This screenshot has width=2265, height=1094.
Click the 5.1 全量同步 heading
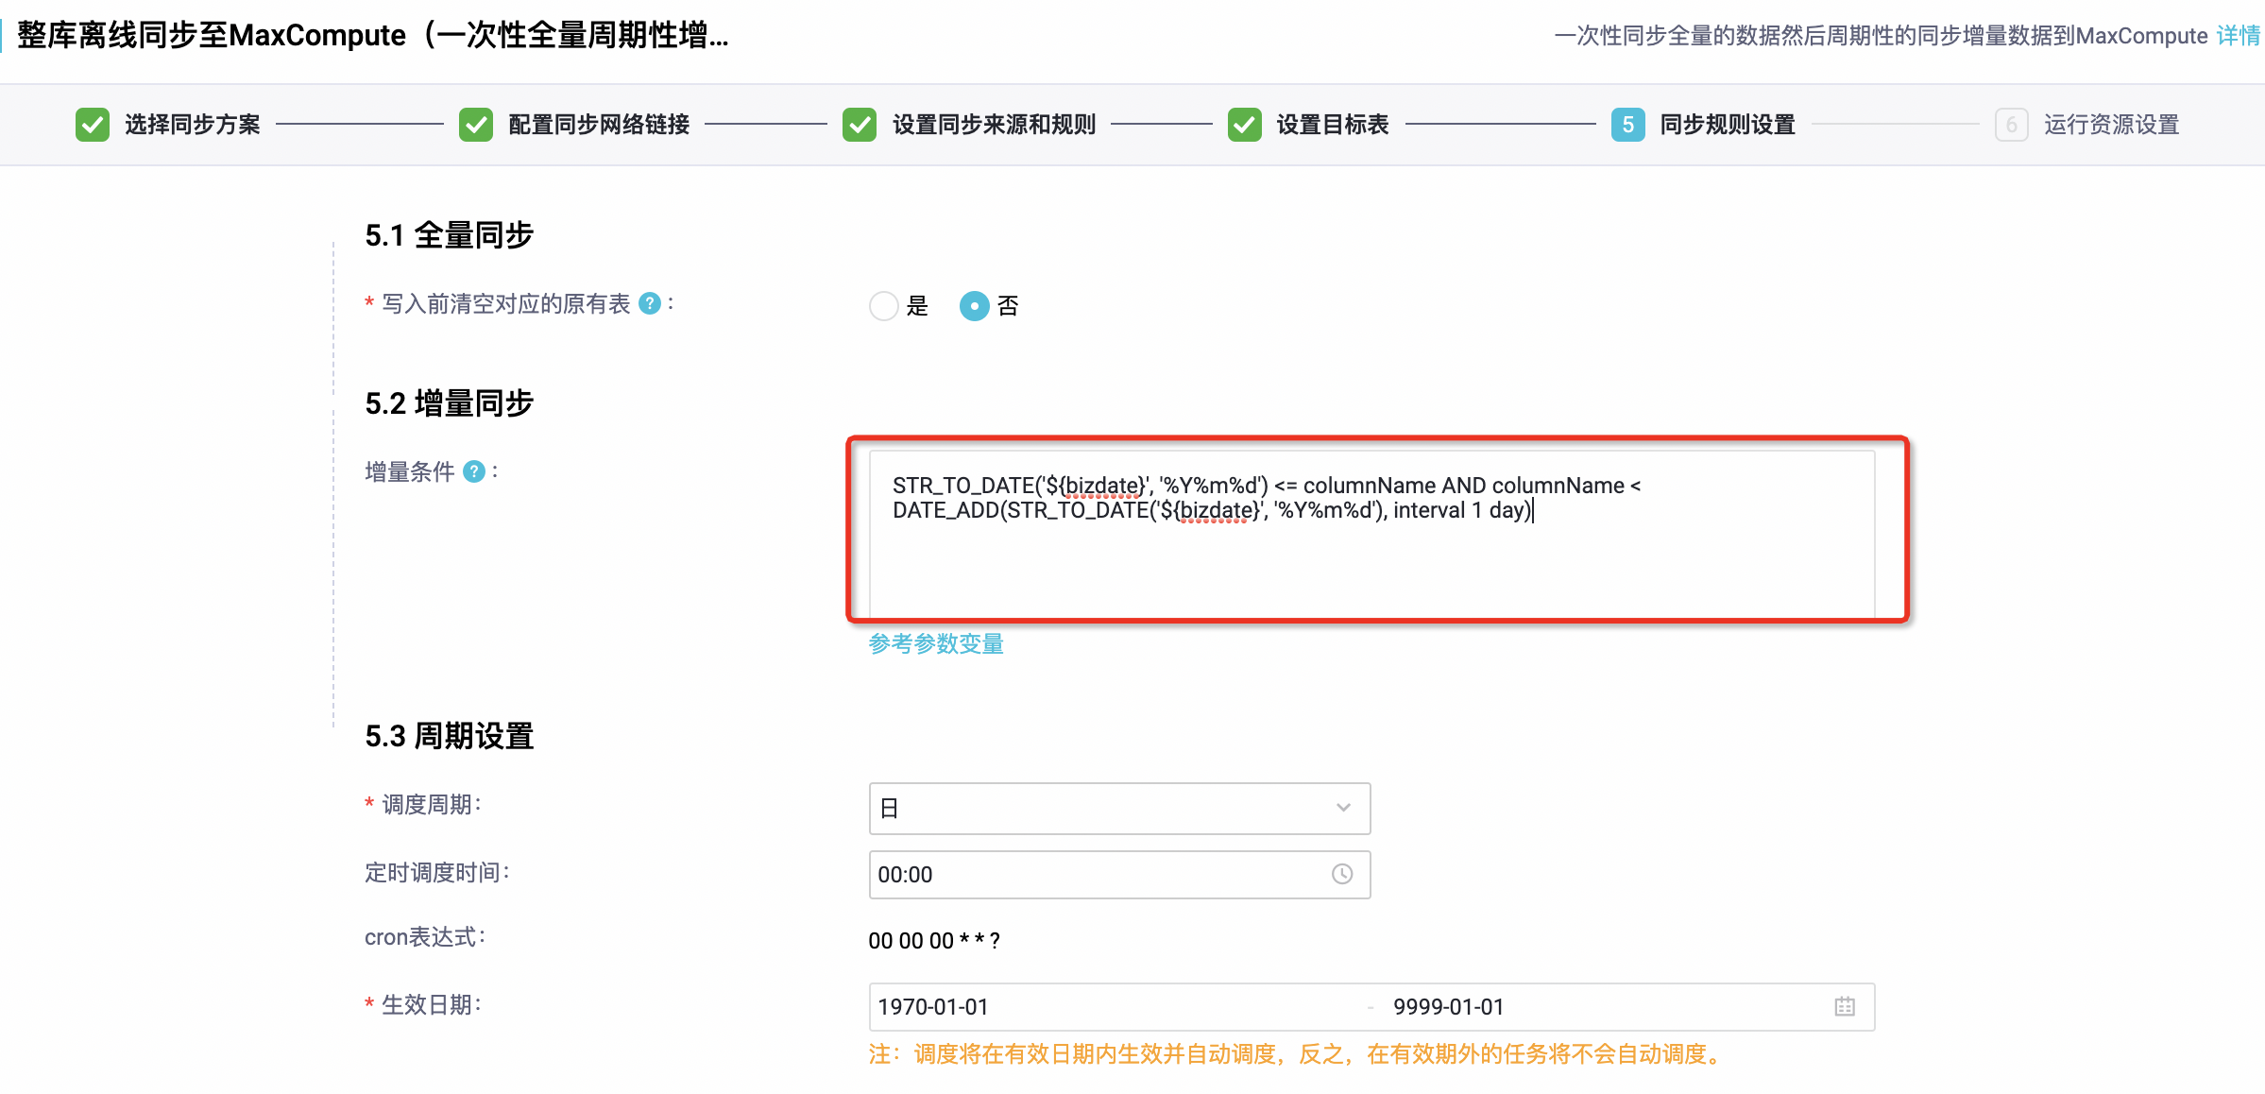click(450, 235)
